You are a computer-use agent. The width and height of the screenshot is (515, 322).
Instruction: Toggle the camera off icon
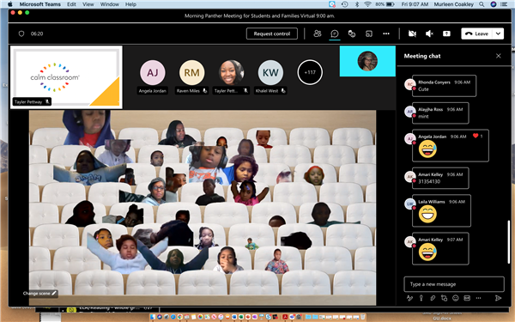[412, 33]
